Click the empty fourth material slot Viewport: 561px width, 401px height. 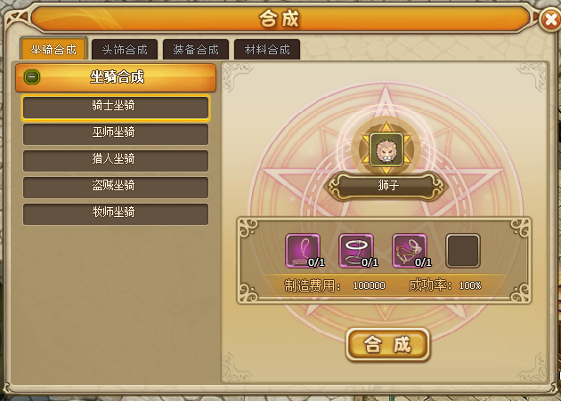click(463, 251)
